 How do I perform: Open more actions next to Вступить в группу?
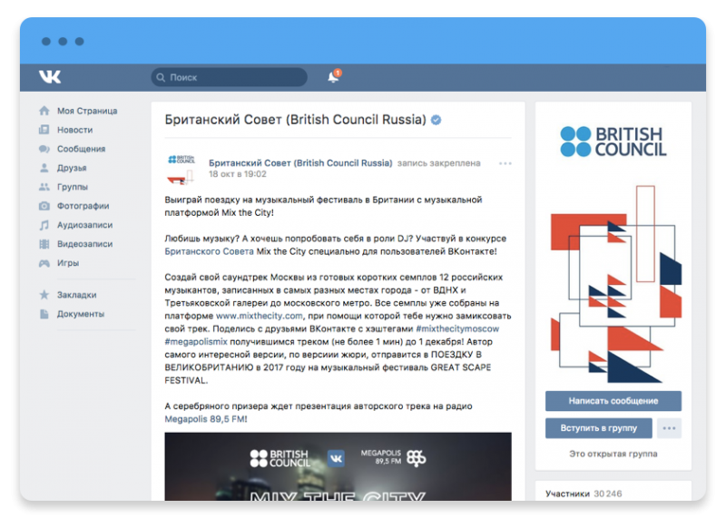669,428
